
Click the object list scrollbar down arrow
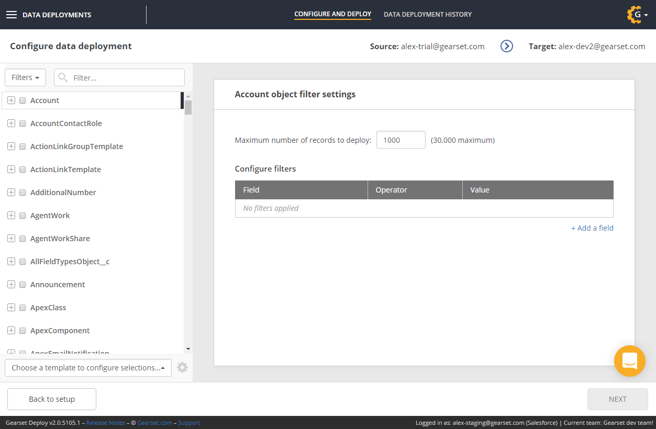[188, 349]
